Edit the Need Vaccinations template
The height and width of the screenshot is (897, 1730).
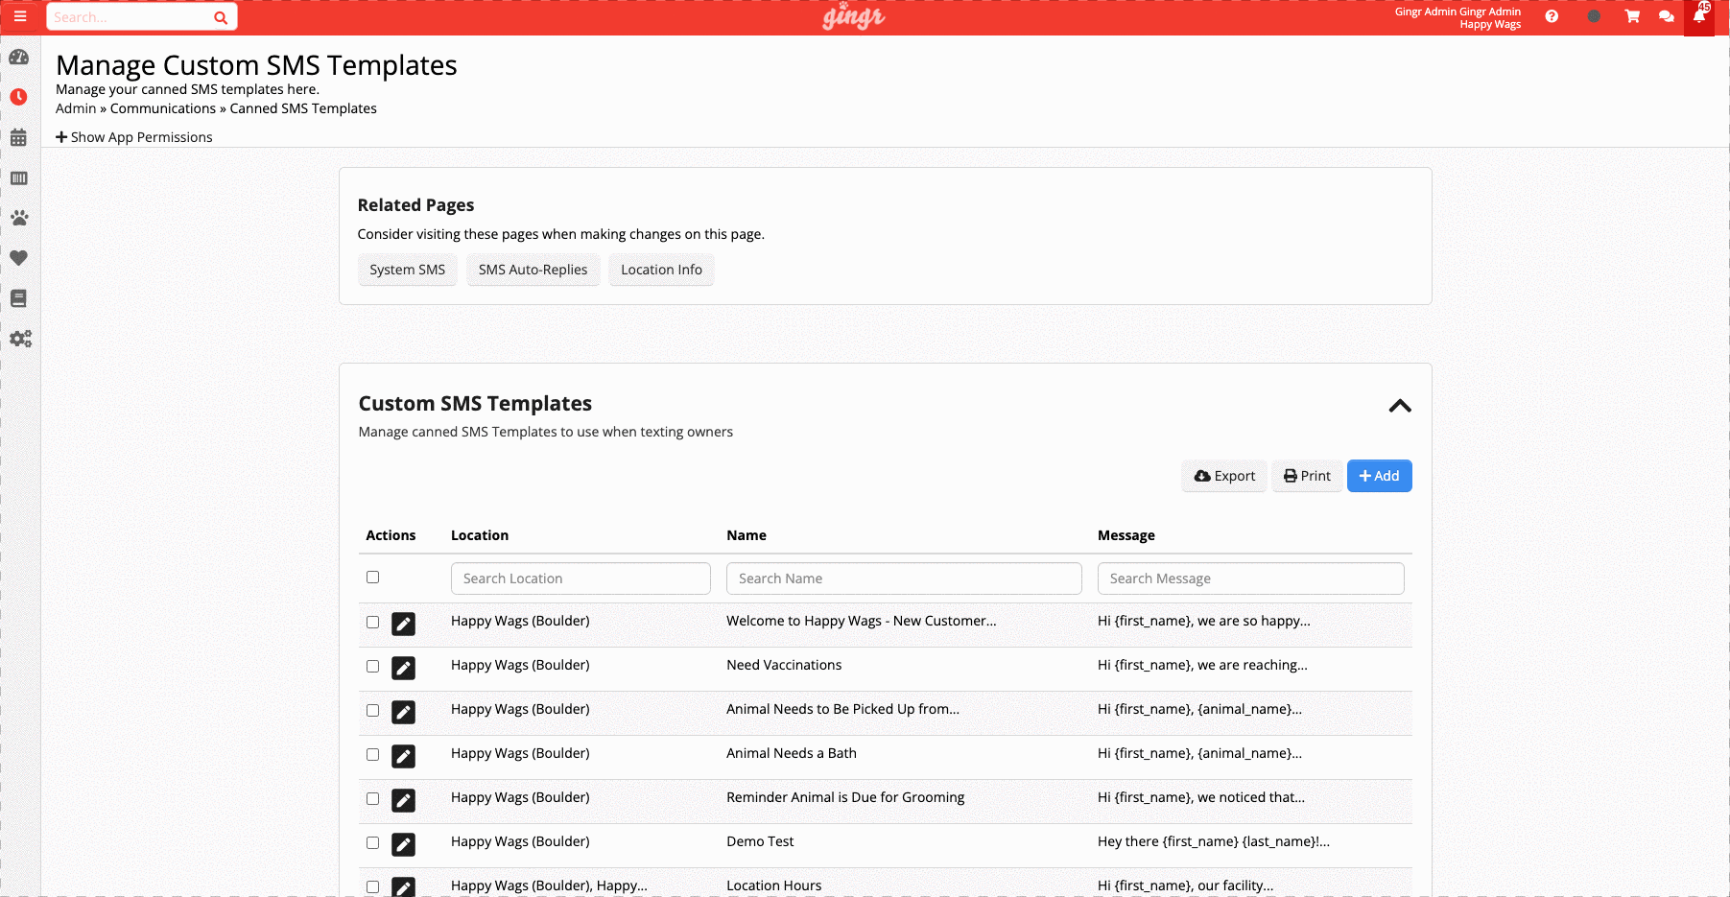[x=404, y=669]
